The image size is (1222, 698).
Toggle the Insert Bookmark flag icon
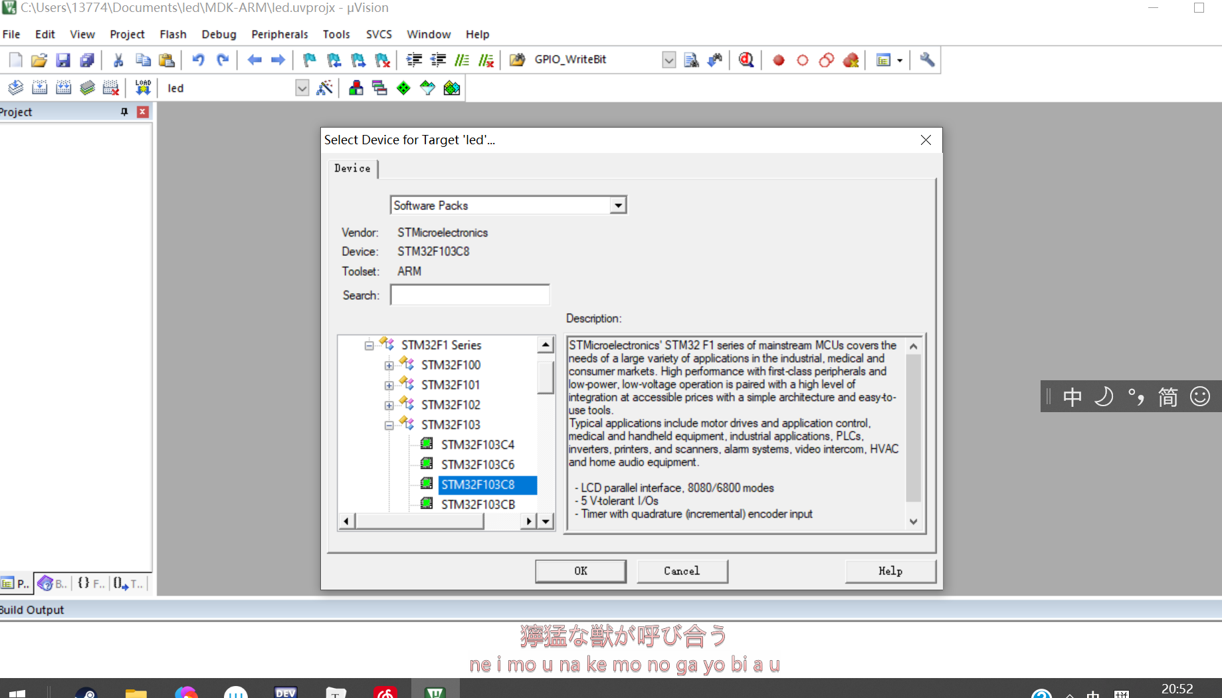click(310, 60)
